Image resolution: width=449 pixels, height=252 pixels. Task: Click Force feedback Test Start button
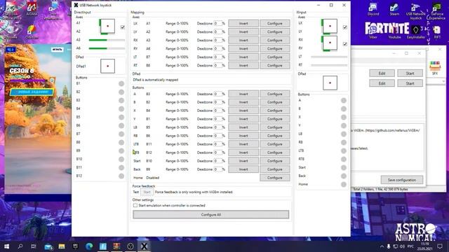147,192
